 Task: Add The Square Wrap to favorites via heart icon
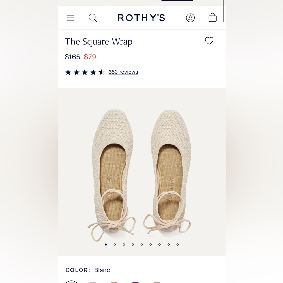[209, 41]
